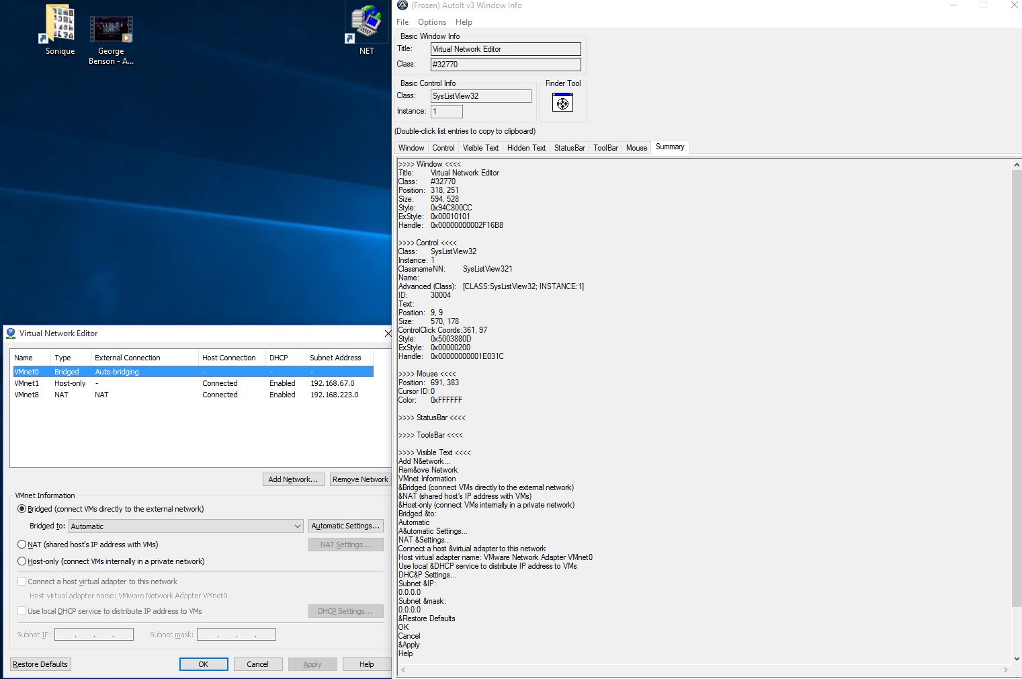
Task: Close the Virtual Network Editor dialog
Action: 388,333
